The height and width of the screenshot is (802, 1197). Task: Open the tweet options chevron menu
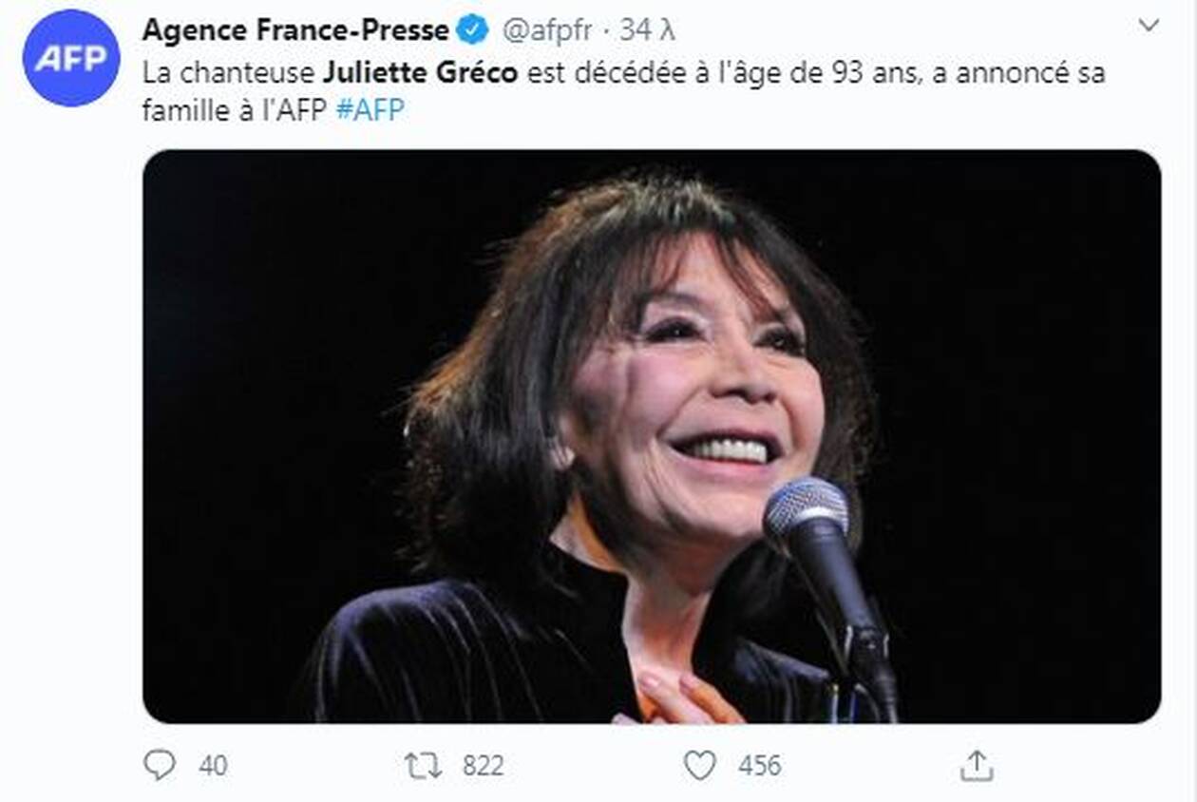pyautogui.click(x=1149, y=26)
